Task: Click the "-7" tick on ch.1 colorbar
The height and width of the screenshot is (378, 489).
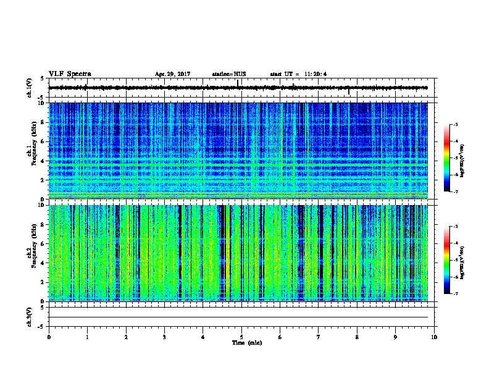Action: coord(456,191)
